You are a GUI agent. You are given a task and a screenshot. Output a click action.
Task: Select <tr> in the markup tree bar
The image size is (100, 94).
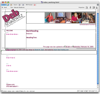pyautogui.click(x=28, y=91)
